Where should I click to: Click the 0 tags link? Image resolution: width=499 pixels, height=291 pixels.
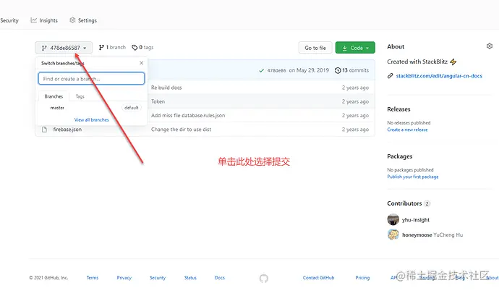coord(142,48)
